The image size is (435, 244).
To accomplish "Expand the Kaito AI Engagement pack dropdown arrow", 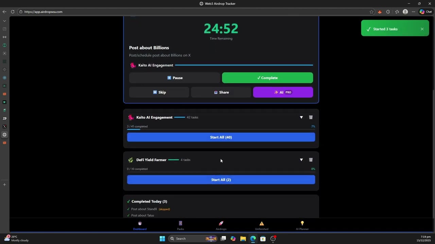I will click(x=301, y=117).
